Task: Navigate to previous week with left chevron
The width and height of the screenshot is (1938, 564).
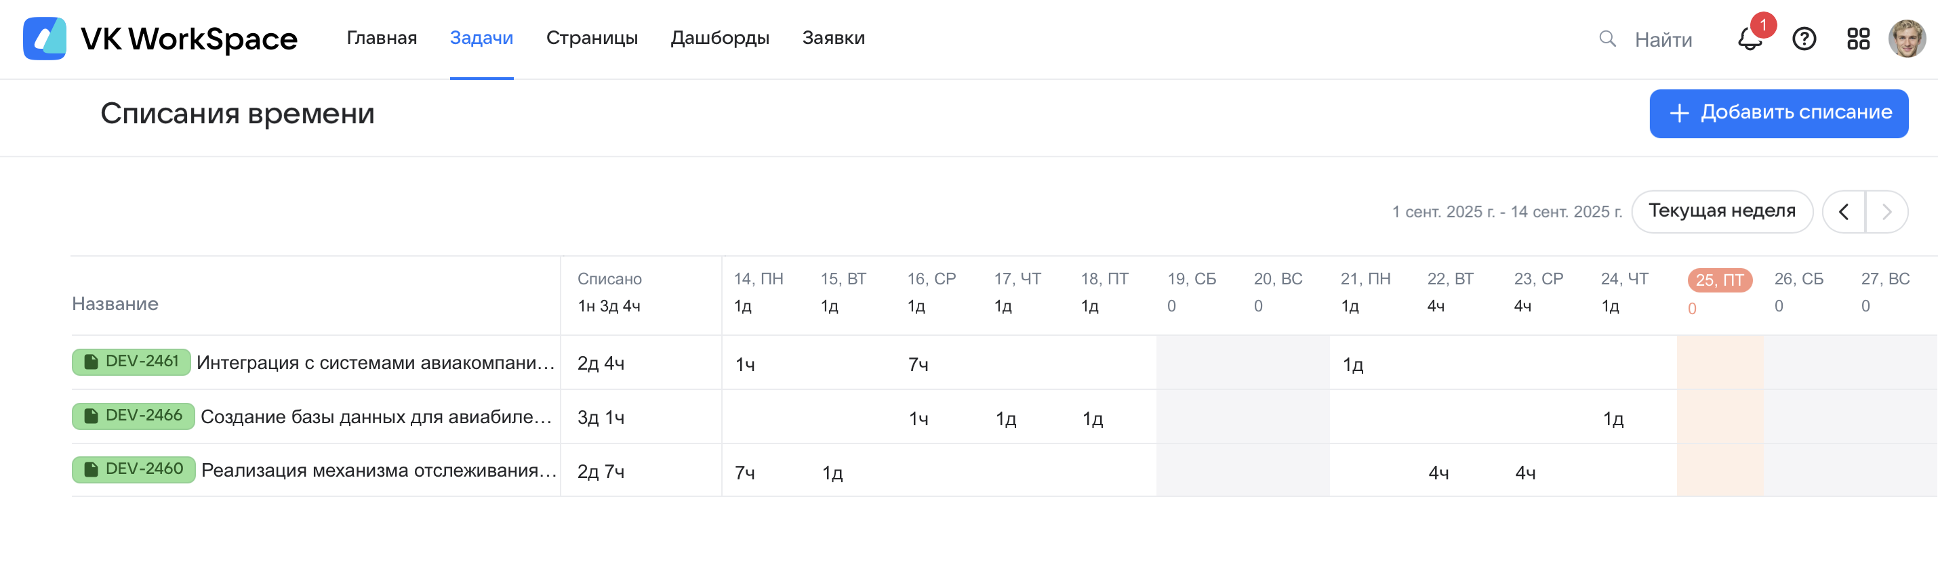Action: (x=1844, y=212)
